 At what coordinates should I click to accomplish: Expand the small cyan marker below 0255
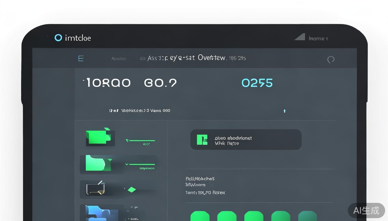pos(284,111)
